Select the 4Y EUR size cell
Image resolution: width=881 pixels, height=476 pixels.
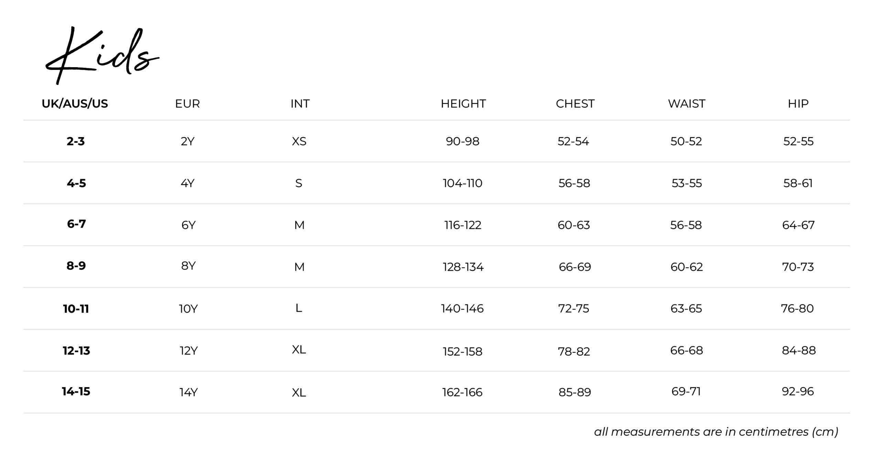188,183
